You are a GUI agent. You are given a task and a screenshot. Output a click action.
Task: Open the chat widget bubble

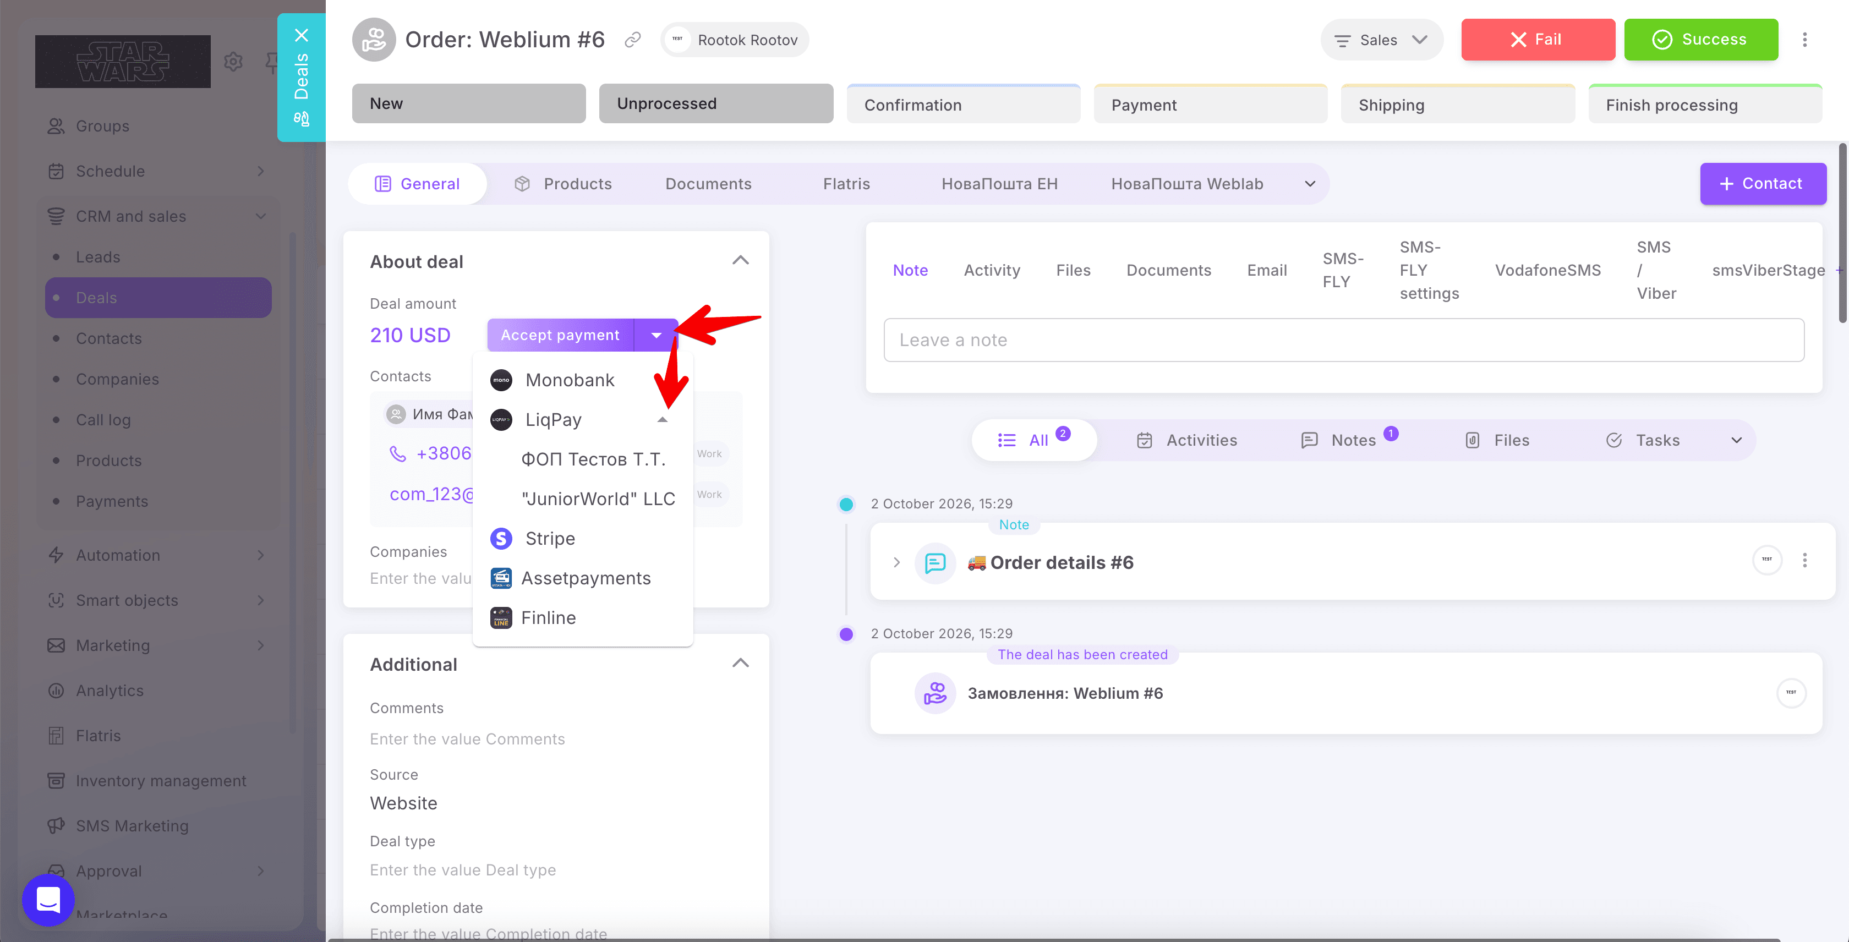point(48,899)
